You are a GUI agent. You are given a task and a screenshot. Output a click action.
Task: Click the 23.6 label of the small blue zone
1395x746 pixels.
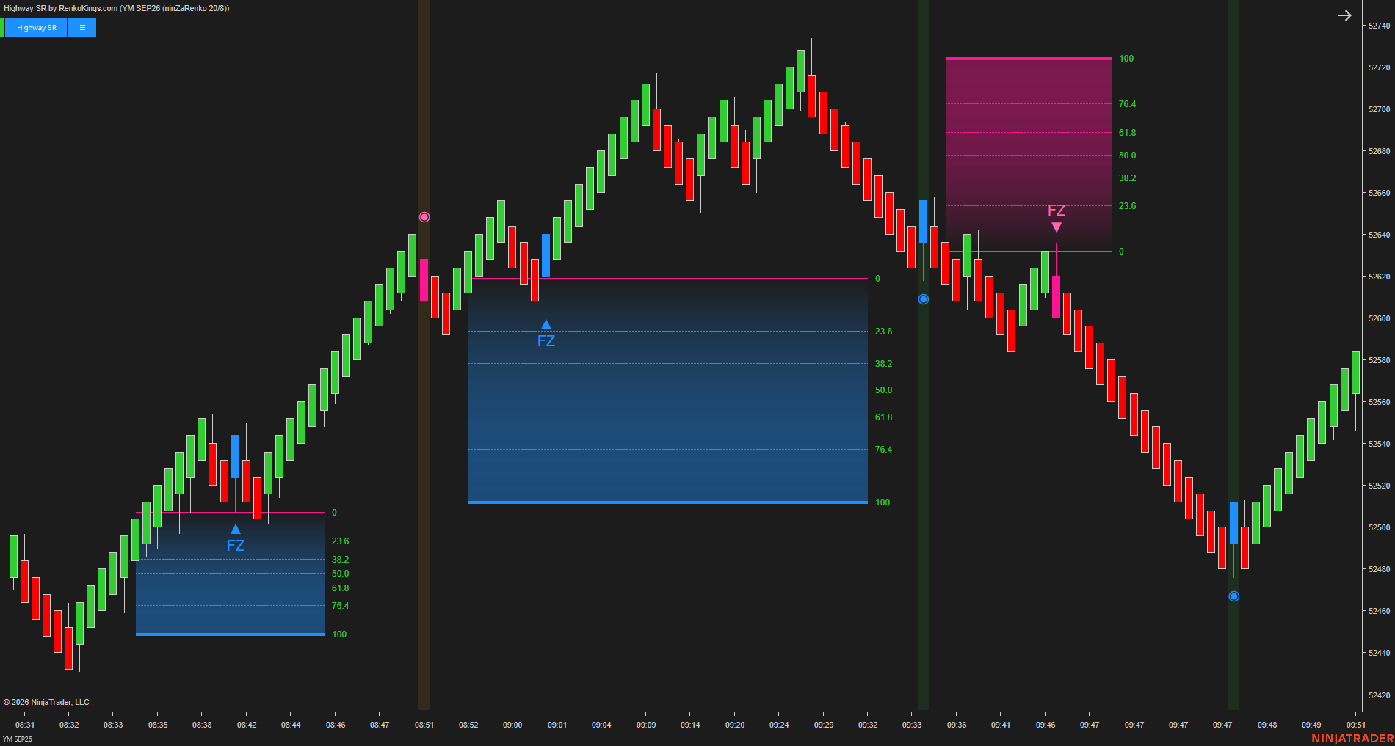[340, 541]
